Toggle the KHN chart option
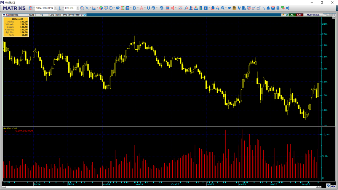The height and width of the screenshot is (190, 338). (x=58, y=15)
